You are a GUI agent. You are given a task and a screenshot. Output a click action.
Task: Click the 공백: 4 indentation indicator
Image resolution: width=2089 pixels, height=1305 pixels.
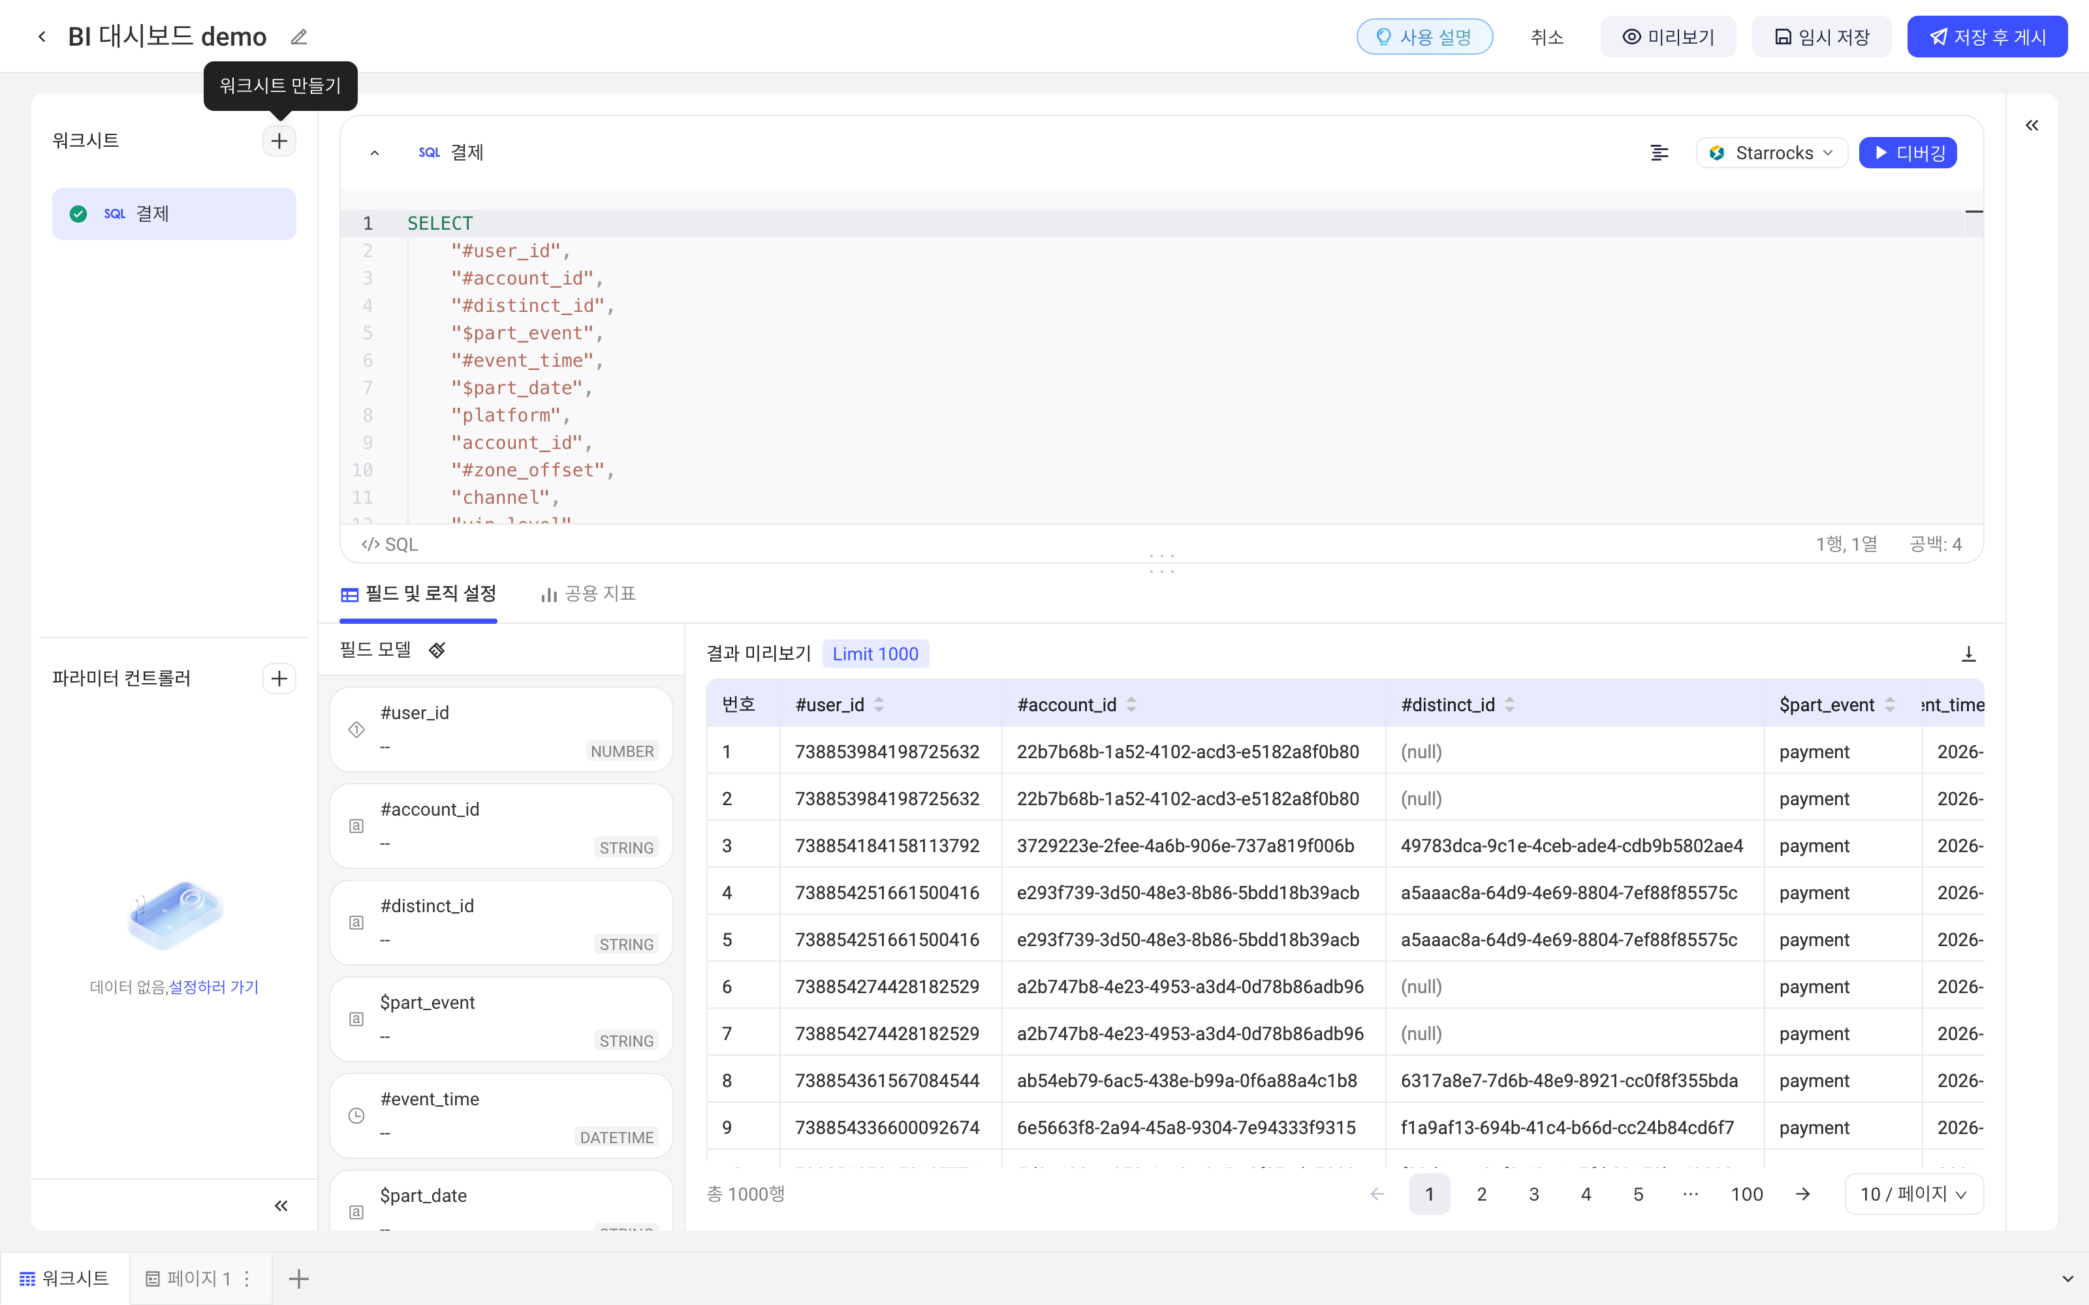1936,544
